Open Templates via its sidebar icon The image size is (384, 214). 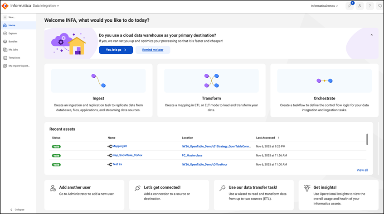5,57
